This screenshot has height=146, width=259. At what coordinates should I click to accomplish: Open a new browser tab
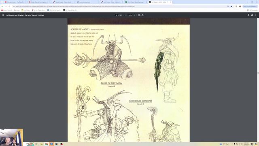174,2
